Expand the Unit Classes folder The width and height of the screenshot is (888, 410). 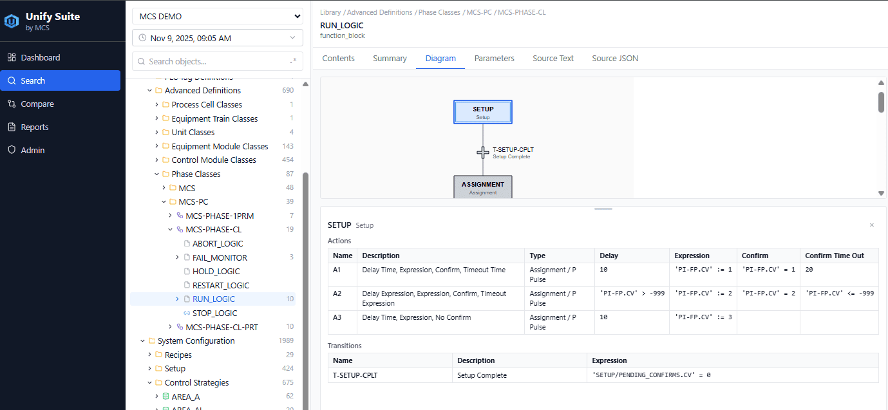157,133
